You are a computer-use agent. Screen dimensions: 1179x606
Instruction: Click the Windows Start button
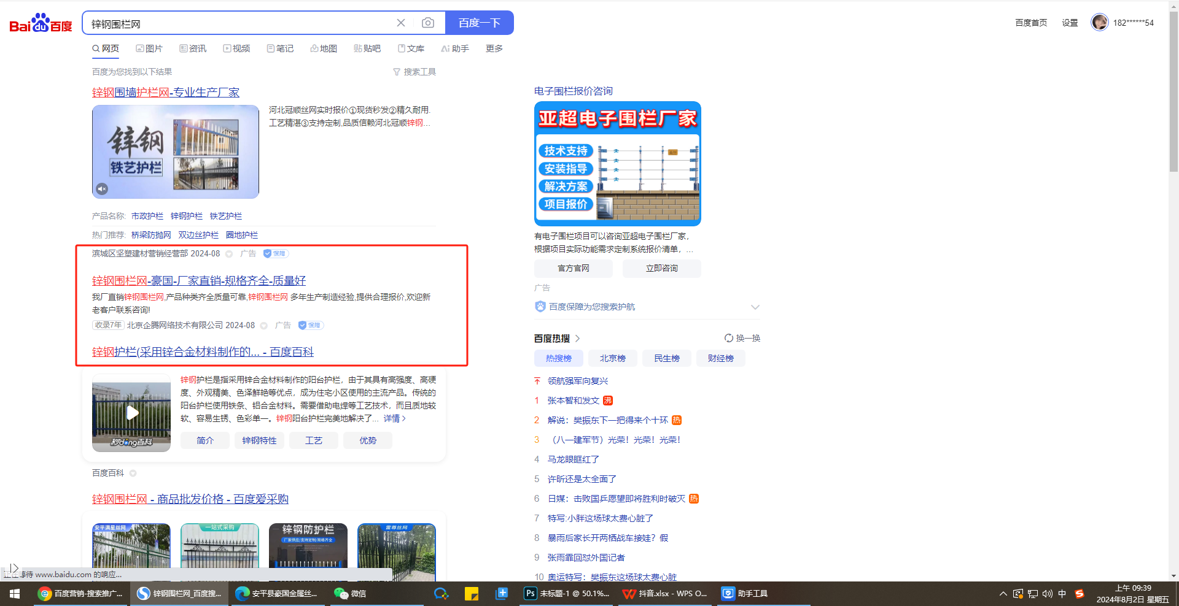click(15, 594)
